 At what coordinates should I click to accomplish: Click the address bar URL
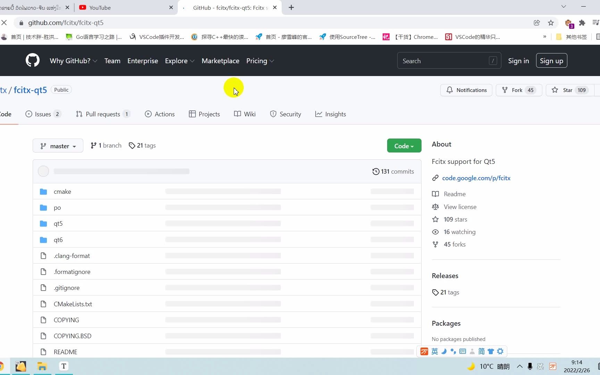point(66,23)
